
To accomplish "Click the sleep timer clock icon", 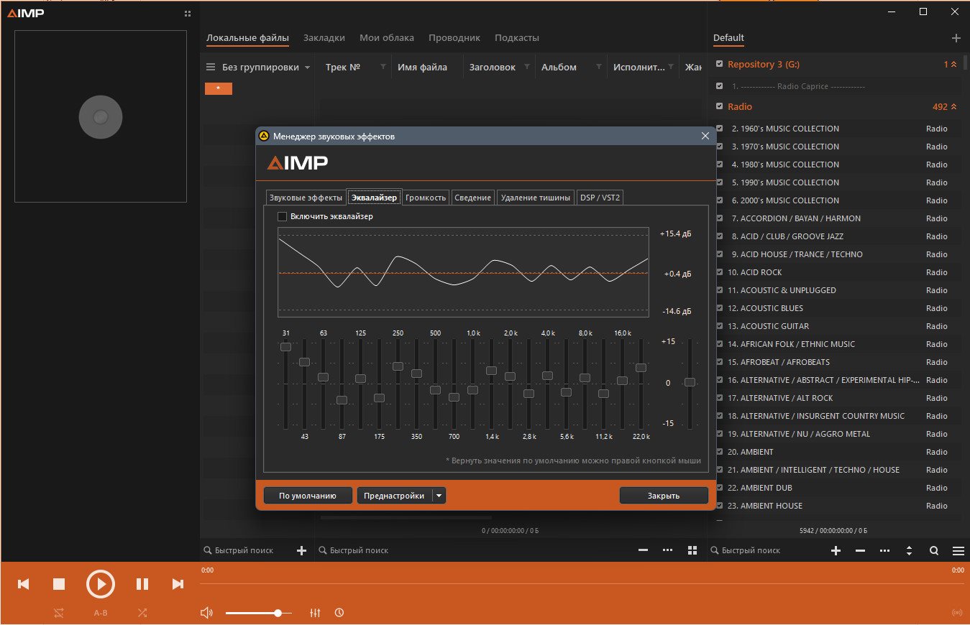I will [x=339, y=613].
